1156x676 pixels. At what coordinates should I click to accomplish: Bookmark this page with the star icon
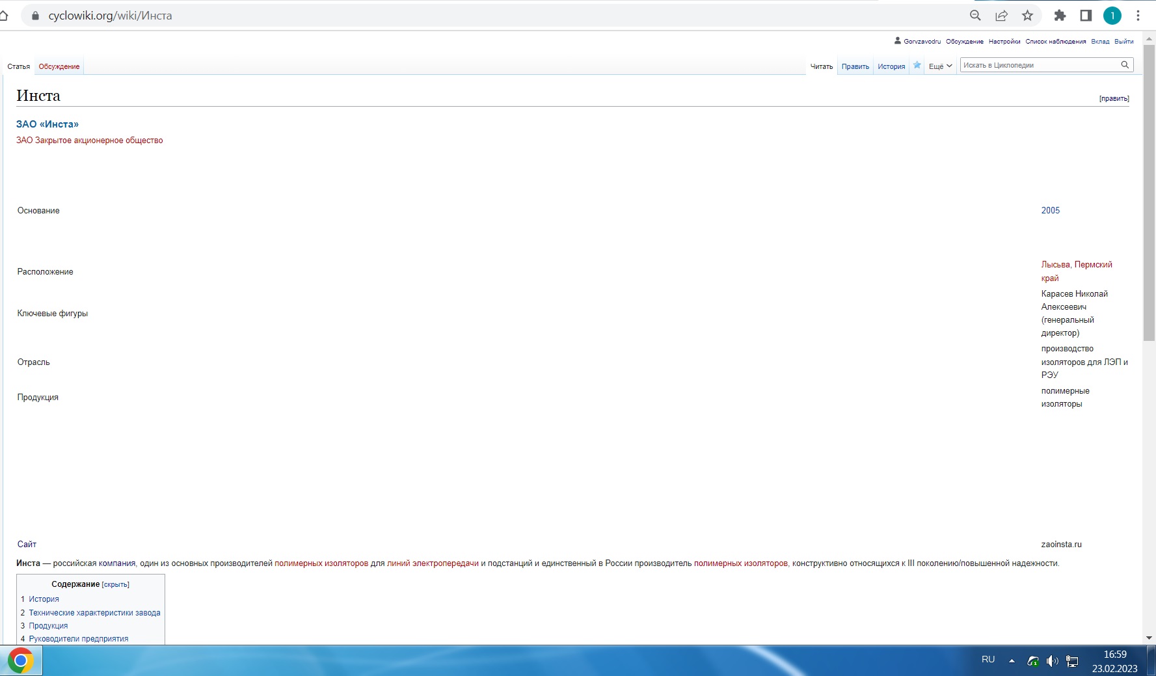1027,16
